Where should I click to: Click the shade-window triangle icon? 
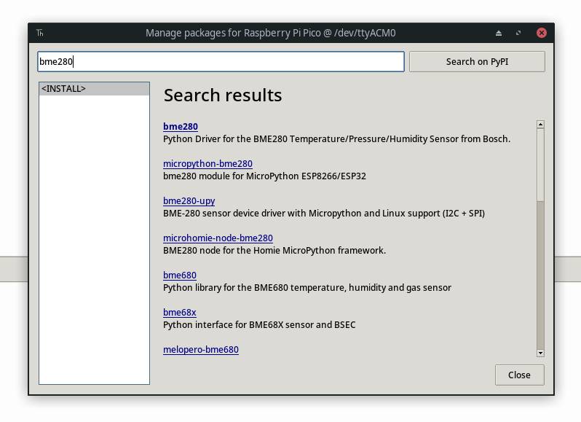(x=499, y=33)
